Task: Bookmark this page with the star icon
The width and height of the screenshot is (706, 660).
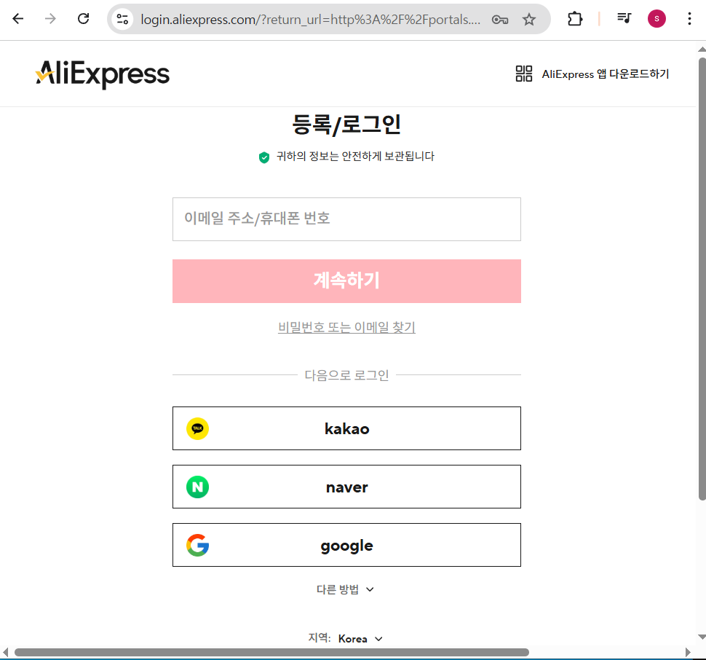Action: point(529,20)
